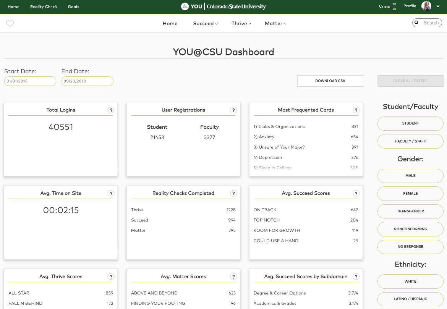Show help for Avg. Matter Scores
Image resolution: width=447 pixels, height=309 pixels.
coord(233,277)
